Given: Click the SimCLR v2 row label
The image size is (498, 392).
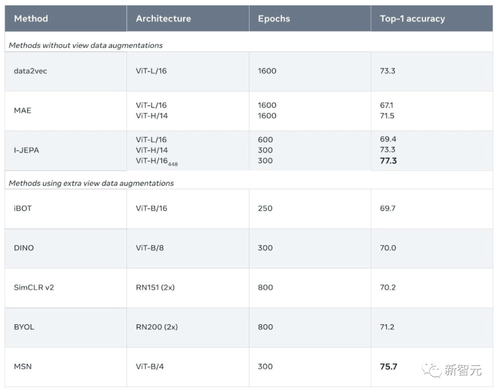Looking at the screenshot, I should [x=34, y=287].
